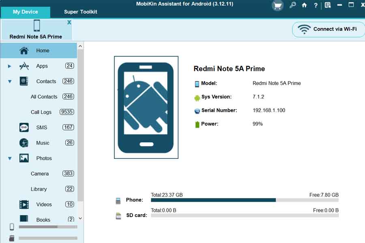Click the sidebar scroll down arrow
The image size is (365, 243).
80,218
